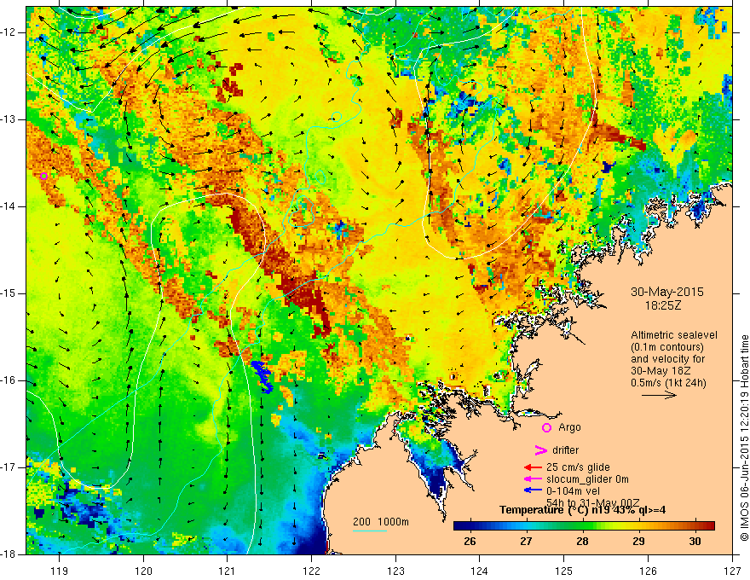Viewport: 750px width, 580px height.
Task: Click the latitude axis label -14
Action: click(x=9, y=206)
